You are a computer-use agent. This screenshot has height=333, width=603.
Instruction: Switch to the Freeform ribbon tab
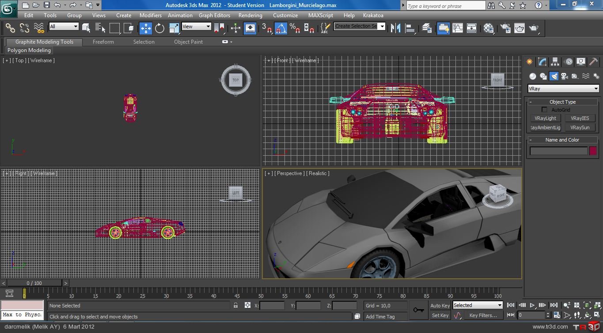(x=103, y=42)
